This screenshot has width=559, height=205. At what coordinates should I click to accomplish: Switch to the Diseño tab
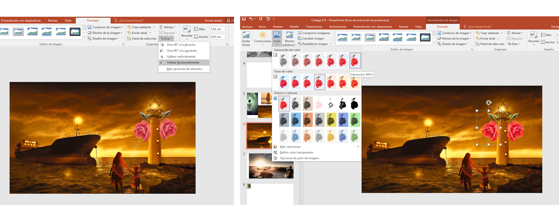pyautogui.click(x=294, y=27)
